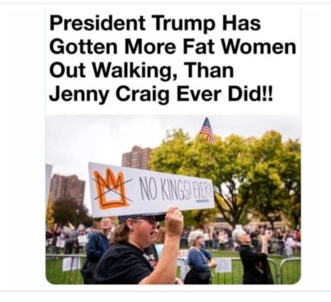Click the paper sign on left fence
331x302 pixels.
point(71,264)
